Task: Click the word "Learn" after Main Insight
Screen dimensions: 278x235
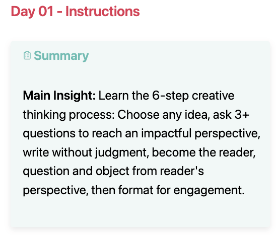Action: tap(114, 96)
